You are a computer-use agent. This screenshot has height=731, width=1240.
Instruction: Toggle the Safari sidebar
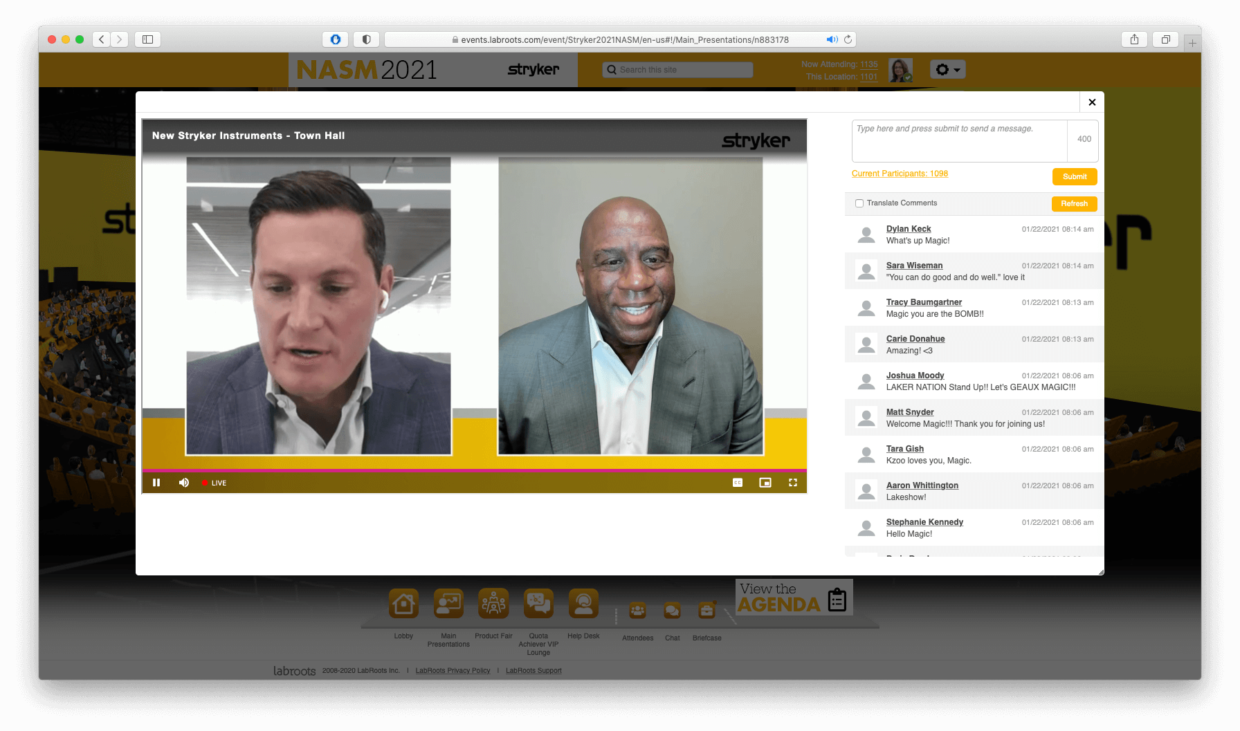click(147, 39)
